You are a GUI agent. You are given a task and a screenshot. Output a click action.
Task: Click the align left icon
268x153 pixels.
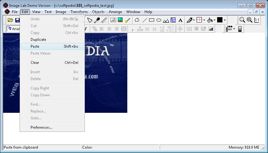102,29
